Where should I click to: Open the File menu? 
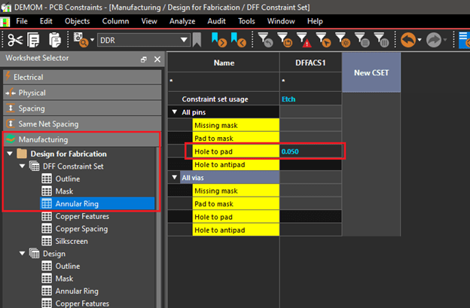coord(22,21)
